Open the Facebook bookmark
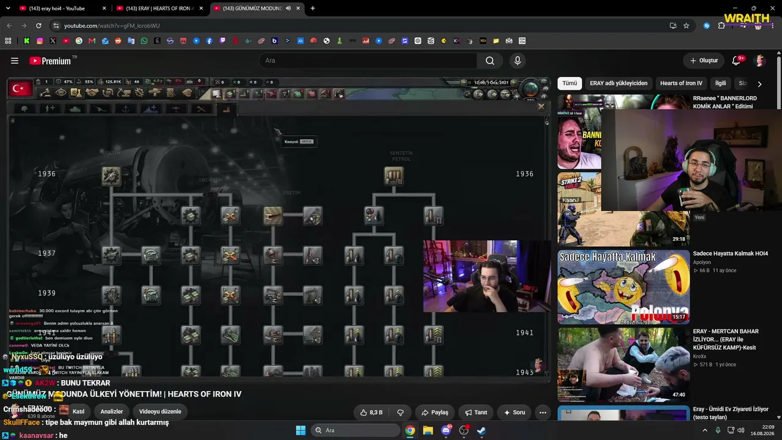Image resolution: width=782 pixels, height=440 pixels. point(210,41)
